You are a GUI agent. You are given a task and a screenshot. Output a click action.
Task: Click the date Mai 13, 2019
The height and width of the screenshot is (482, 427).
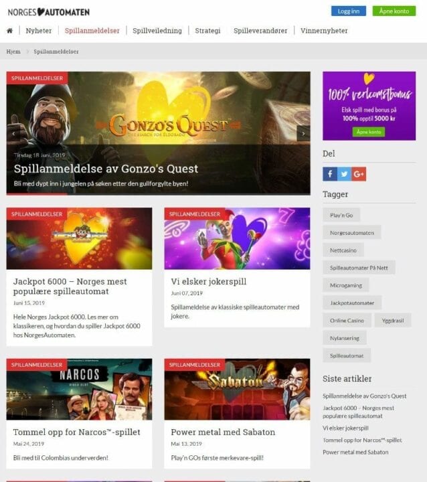[186, 444]
